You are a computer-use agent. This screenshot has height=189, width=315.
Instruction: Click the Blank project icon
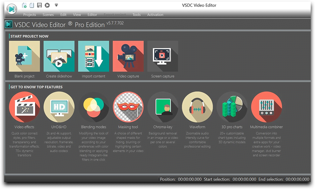[24, 56]
